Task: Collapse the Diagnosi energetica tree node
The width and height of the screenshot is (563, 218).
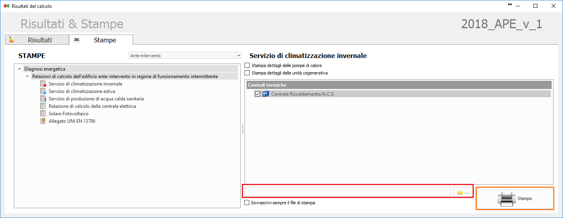Action: point(20,69)
